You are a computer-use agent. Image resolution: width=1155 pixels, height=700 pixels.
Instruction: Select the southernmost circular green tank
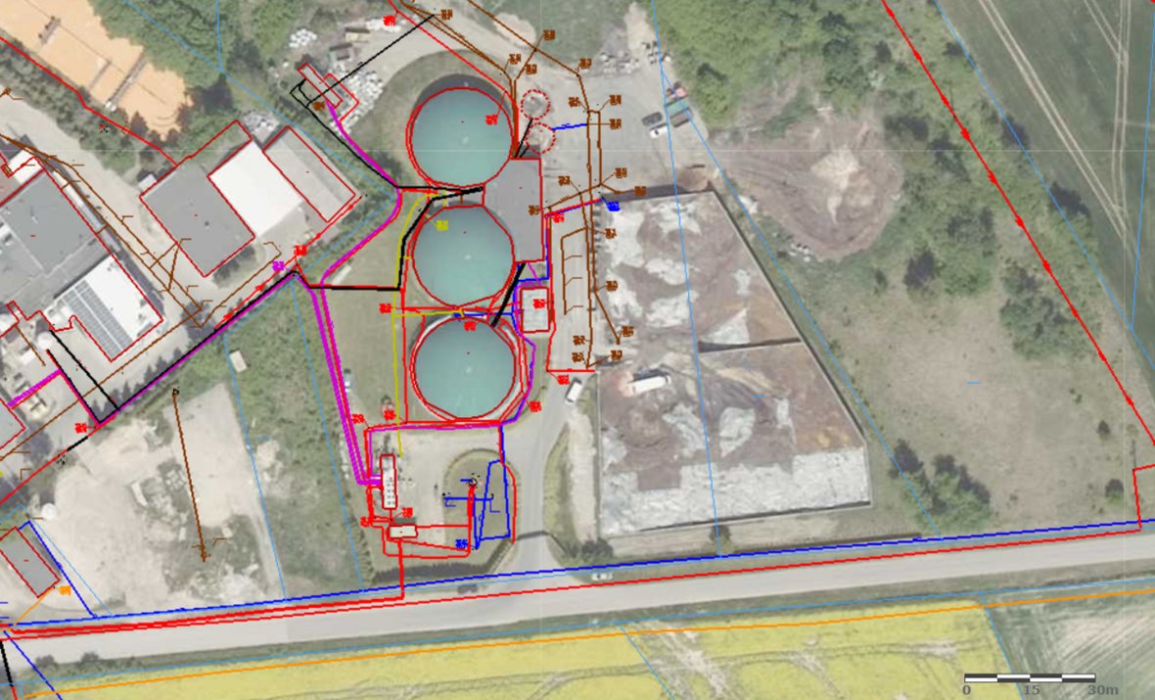465,367
